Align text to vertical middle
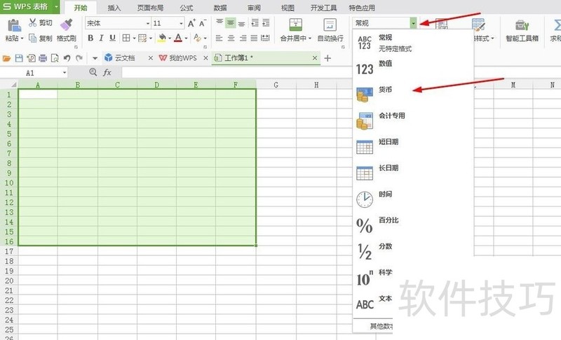The image size is (561, 340). tap(231, 23)
